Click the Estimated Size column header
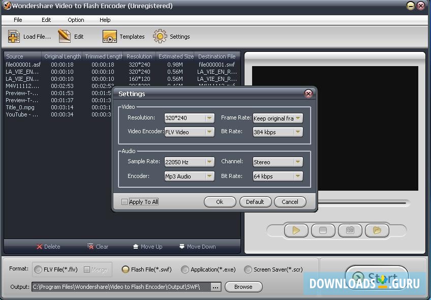This screenshot has width=431, height=300. [x=176, y=56]
